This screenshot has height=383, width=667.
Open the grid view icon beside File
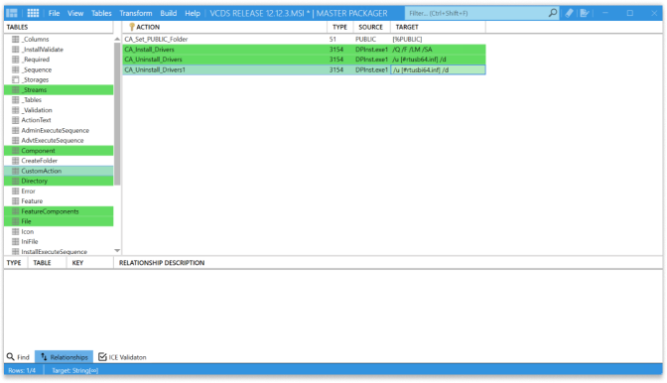coord(33,13)
